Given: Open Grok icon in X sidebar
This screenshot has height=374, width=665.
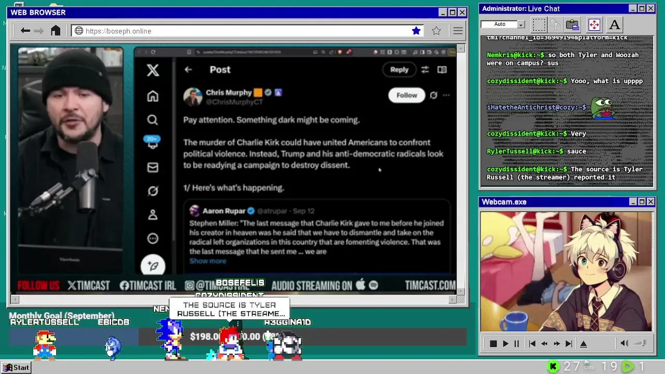Looking at the screenshot, I should click(x=153, y=191).
